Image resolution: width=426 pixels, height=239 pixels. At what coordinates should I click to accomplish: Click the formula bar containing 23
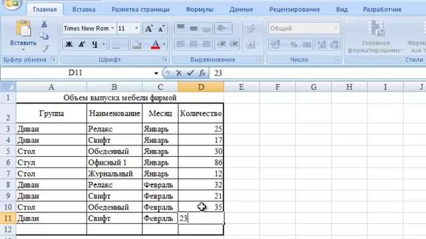(x=318, y=73)
